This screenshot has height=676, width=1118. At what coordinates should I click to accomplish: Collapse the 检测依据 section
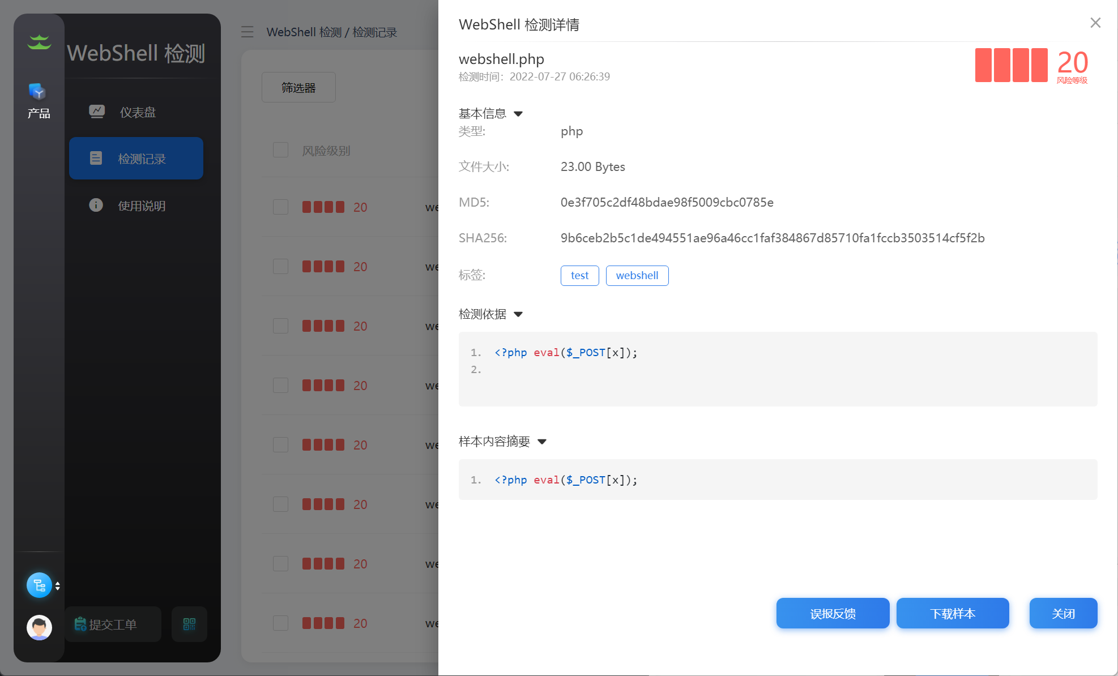[x=518, y=314]
